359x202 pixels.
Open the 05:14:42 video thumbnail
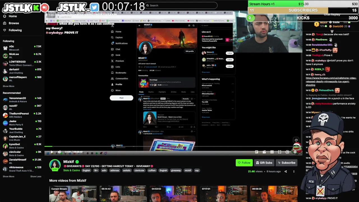click(x=123, y=194)
